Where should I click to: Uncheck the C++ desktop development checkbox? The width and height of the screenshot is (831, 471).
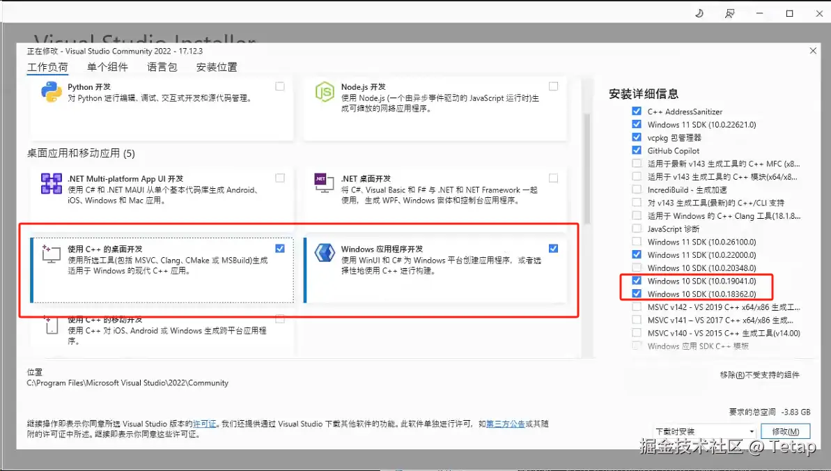[280, 248]
